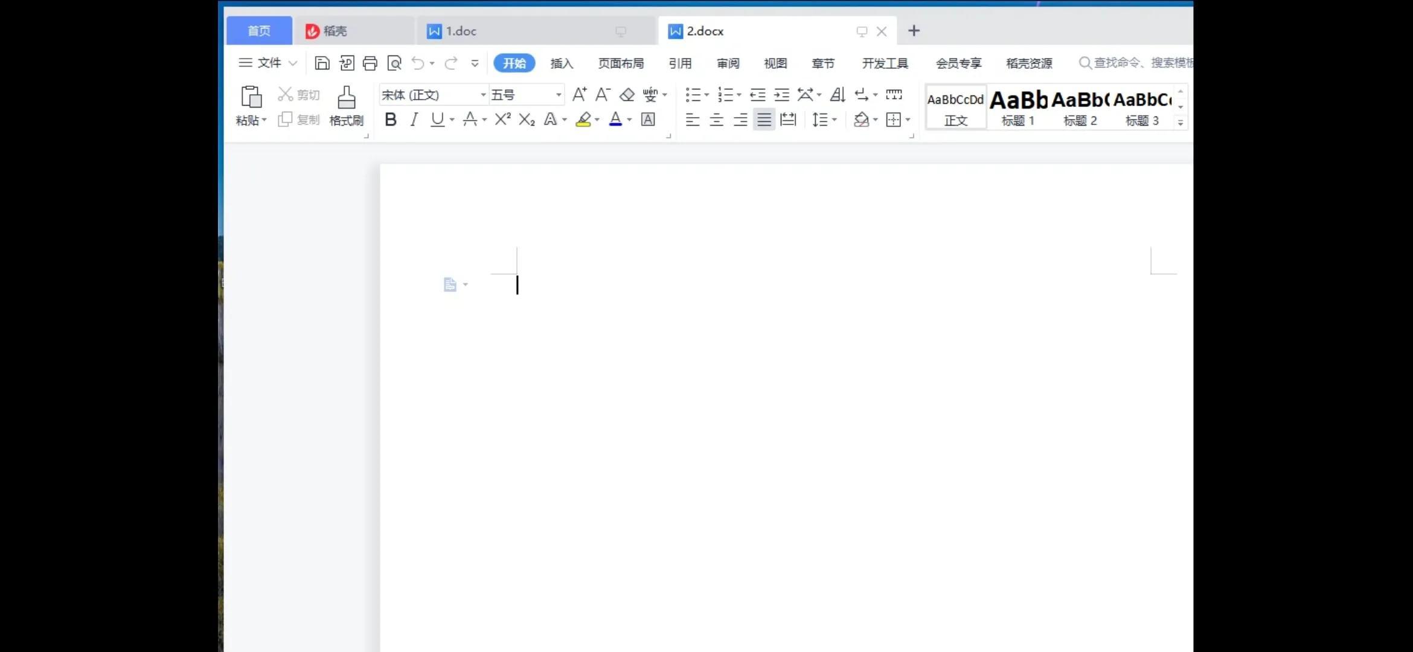Toggle numbered list
This screenshot has height=652, width=1413.
pos(725,95)
